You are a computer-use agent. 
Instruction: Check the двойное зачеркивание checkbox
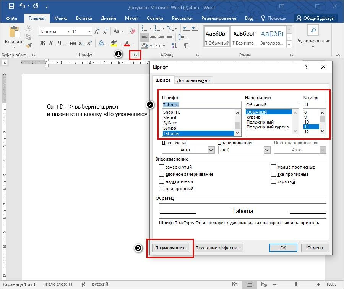161,174
